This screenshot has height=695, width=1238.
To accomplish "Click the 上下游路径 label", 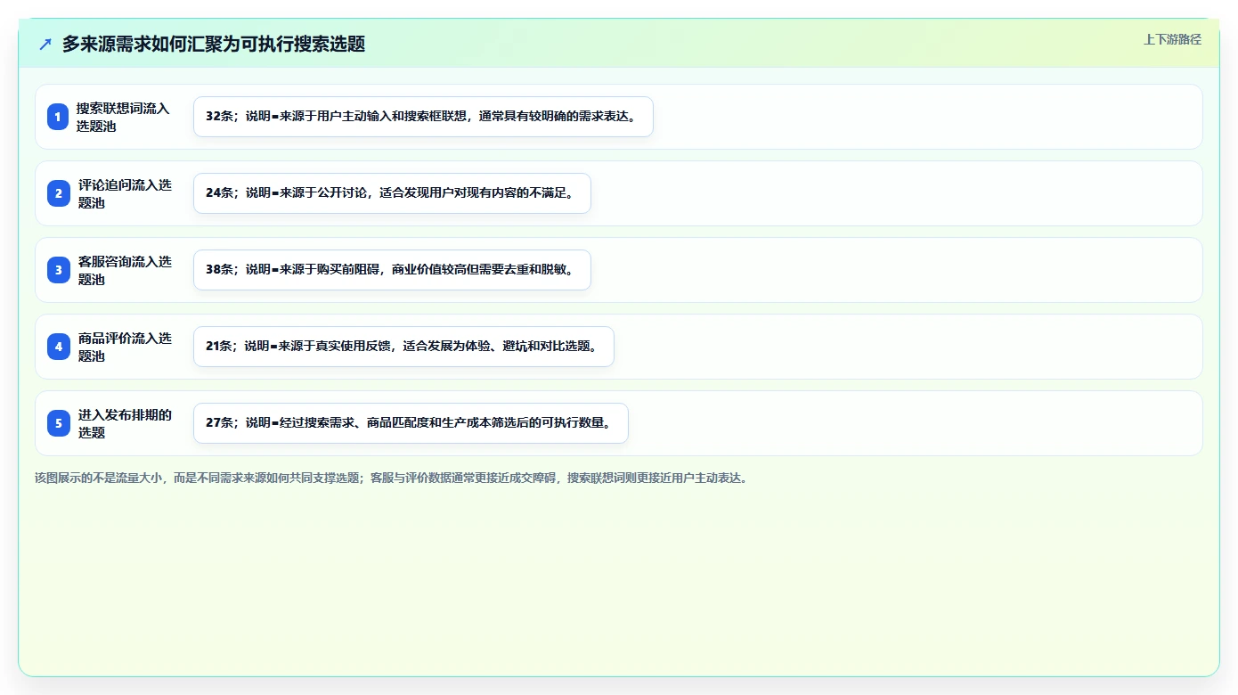I will click(1172, 39).
